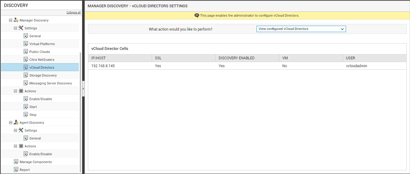
Task: Open the Virtual Platforms settings
Action: [42, 44]
